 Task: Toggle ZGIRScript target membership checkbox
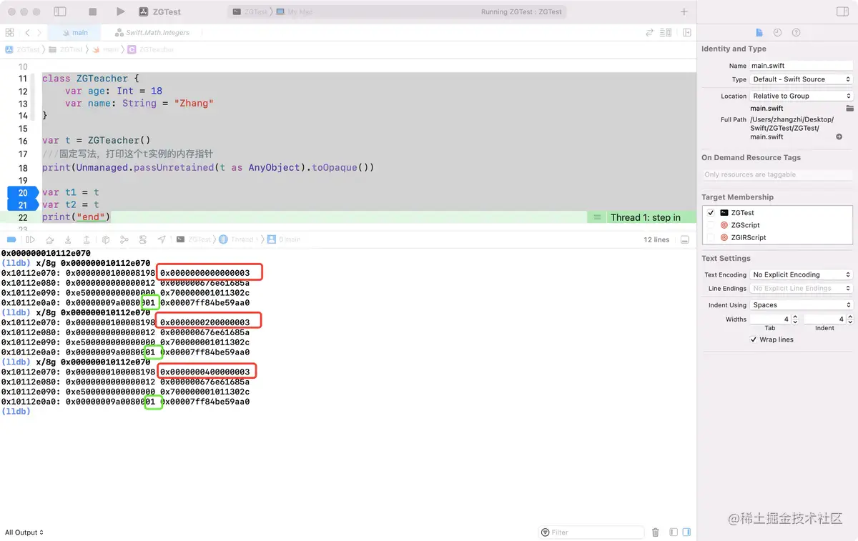pos(711,237)
